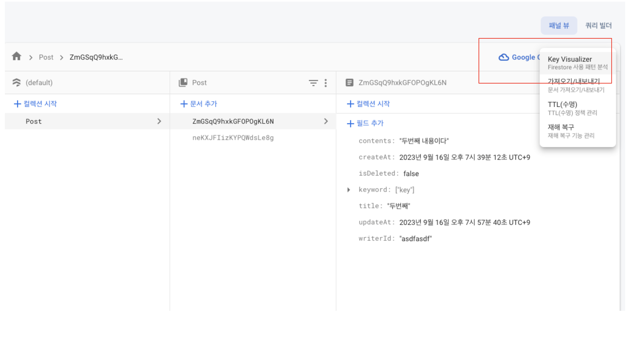
Task: Click the home breadcrumb icon
Action: pos(16,56)
